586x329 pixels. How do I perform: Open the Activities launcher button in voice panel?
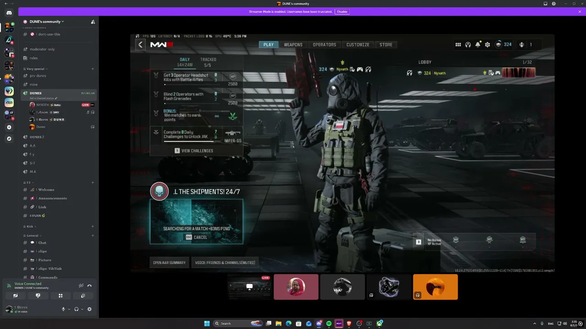60,296
